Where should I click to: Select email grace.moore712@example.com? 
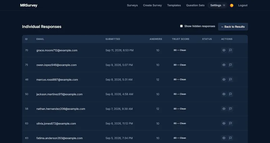57,50
